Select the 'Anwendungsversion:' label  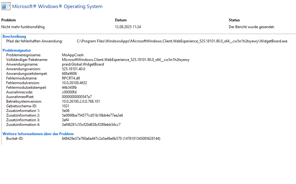click(x=23, y=69)
